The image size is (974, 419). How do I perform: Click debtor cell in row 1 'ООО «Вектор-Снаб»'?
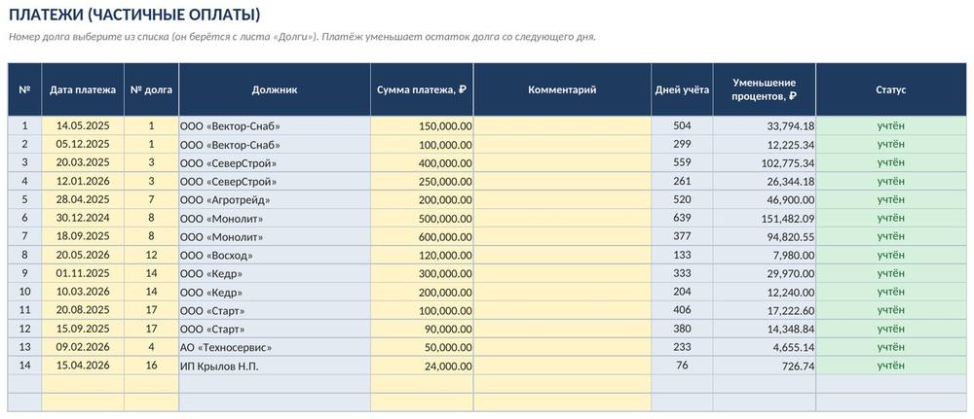275,125
